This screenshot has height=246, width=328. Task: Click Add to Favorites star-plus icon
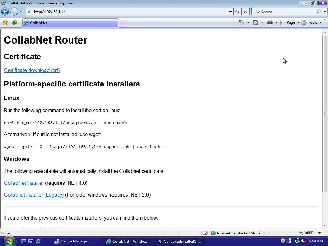[x=15, y=23]
